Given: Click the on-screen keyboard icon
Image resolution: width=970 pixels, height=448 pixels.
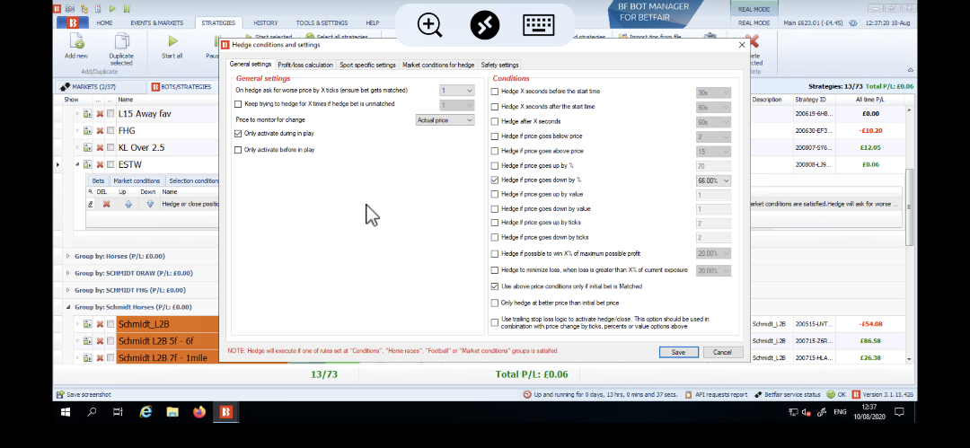Looking at the screenshot, I should coord(538,25).
